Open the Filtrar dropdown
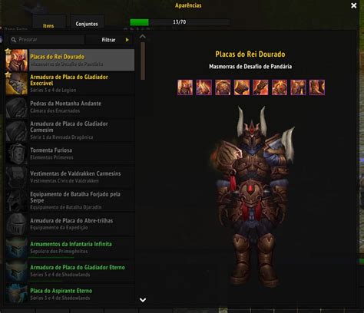364x313 pixels. tap(108, 40)
